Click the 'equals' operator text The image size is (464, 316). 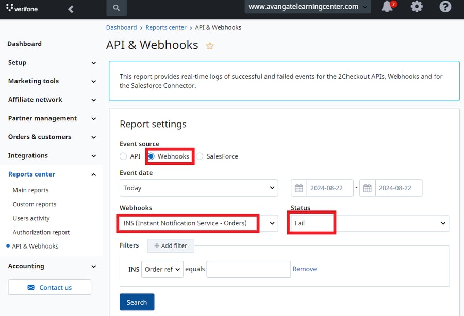click(x=195, y=269)
